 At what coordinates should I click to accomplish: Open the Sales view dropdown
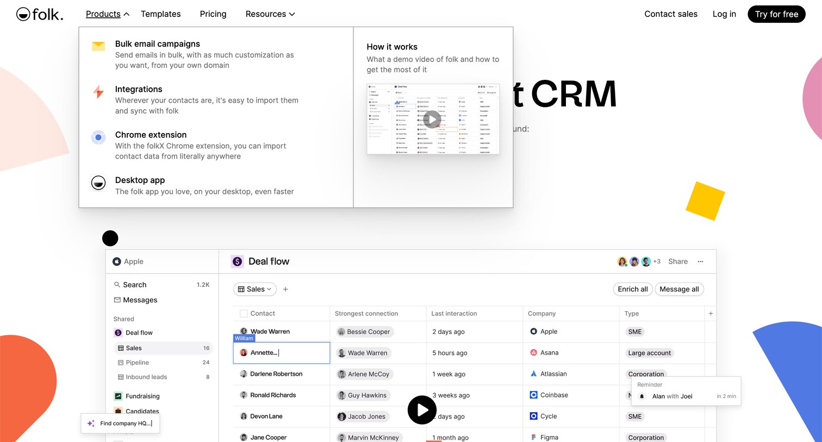[x=255, y=289]
